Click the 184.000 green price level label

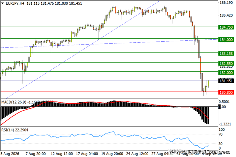[226, 40]
